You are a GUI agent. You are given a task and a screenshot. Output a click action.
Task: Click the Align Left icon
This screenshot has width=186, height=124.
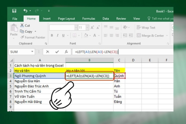tap(106, 35)
